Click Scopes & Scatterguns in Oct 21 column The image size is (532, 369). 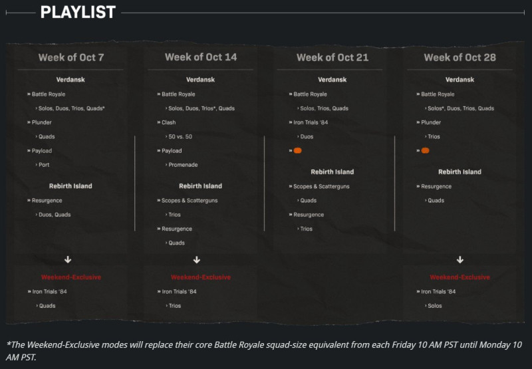pyautogui.click(x=321, y=187)
